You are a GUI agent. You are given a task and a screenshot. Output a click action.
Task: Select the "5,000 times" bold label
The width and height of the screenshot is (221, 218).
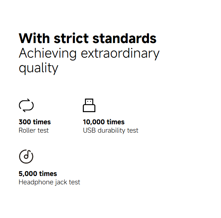[38, 174]
